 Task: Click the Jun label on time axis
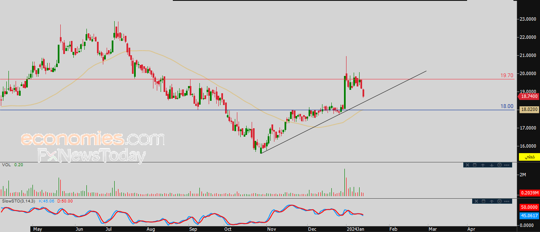(x=80, y=229)
